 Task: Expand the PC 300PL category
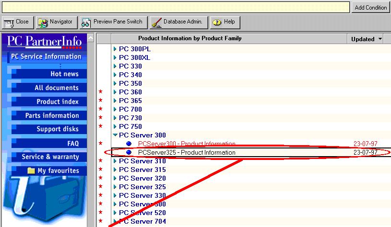click(x=115, y=49)
